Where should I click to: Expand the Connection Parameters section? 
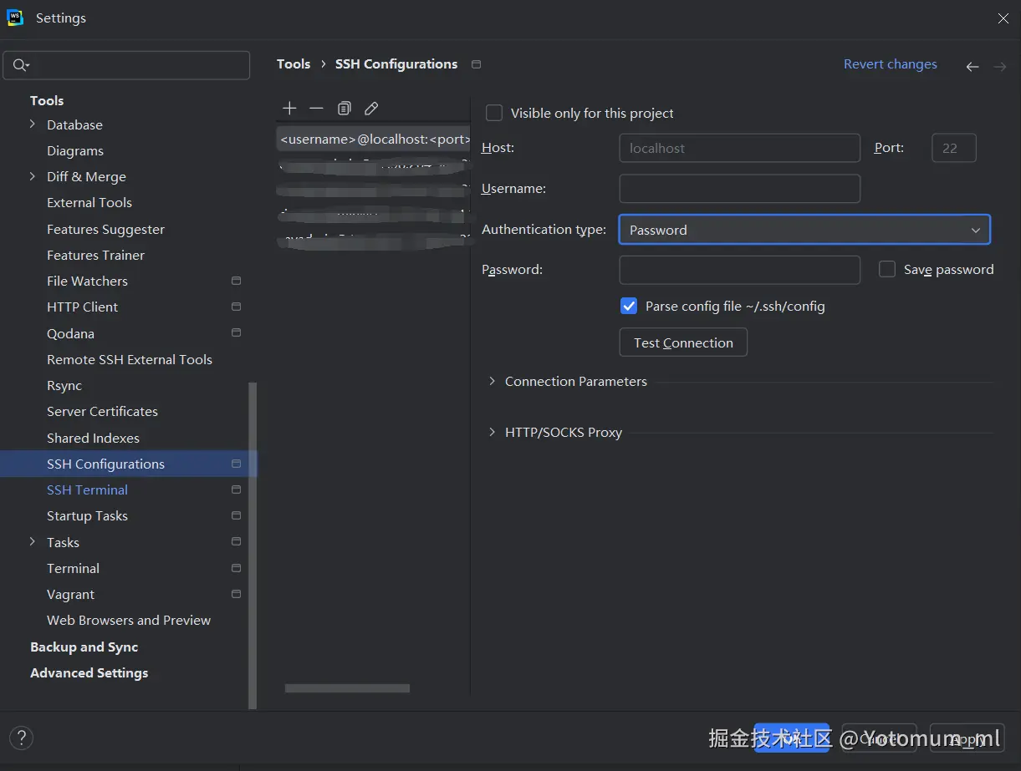493,382
